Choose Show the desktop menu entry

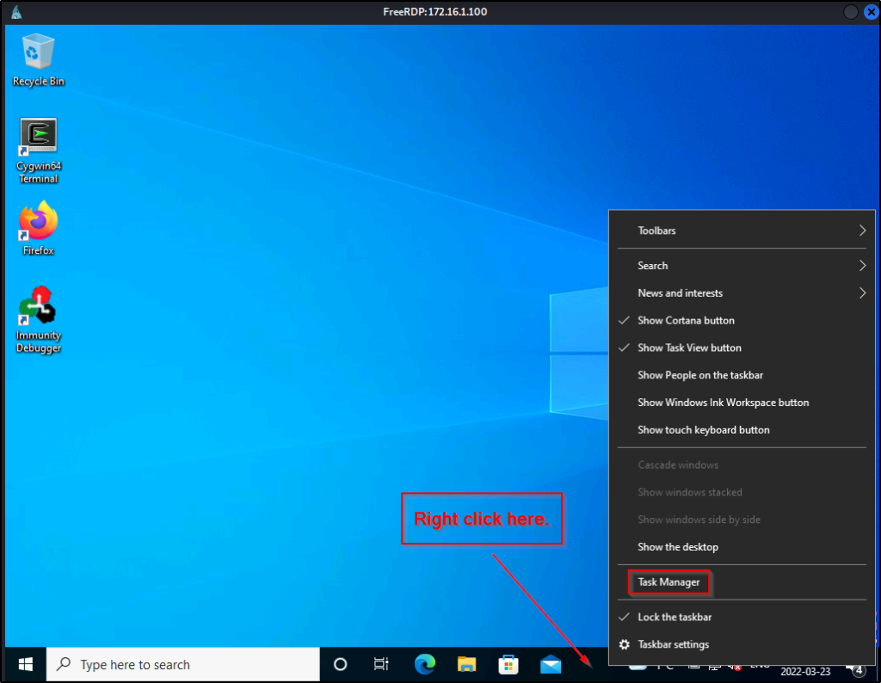click(678, 547)
